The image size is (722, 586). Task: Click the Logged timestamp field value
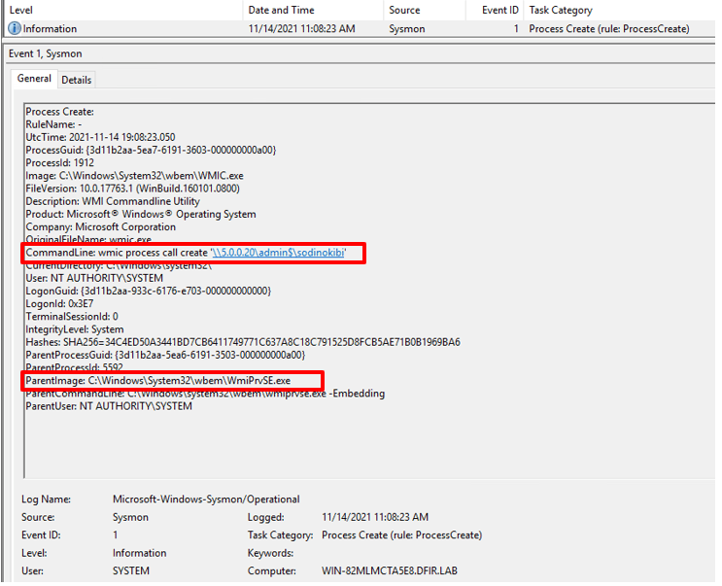[374, 518]
